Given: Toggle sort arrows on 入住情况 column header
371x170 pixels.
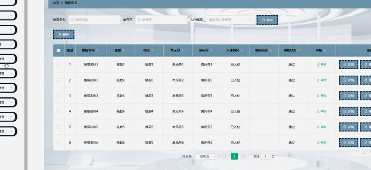Looking at the screenshot, I should [x=242, y=51].
